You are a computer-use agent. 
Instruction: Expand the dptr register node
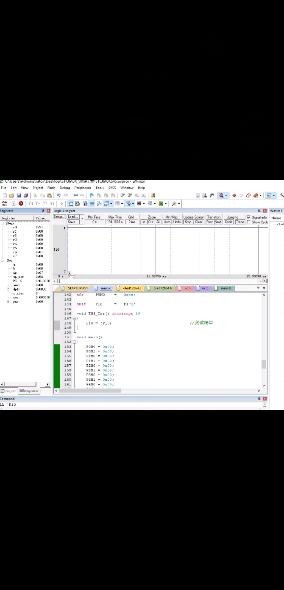tap(8, 289)
